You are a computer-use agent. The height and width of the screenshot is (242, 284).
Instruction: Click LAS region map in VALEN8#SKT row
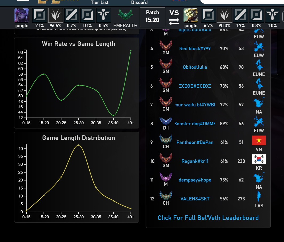pyautogui.click(x=259, y=197)
